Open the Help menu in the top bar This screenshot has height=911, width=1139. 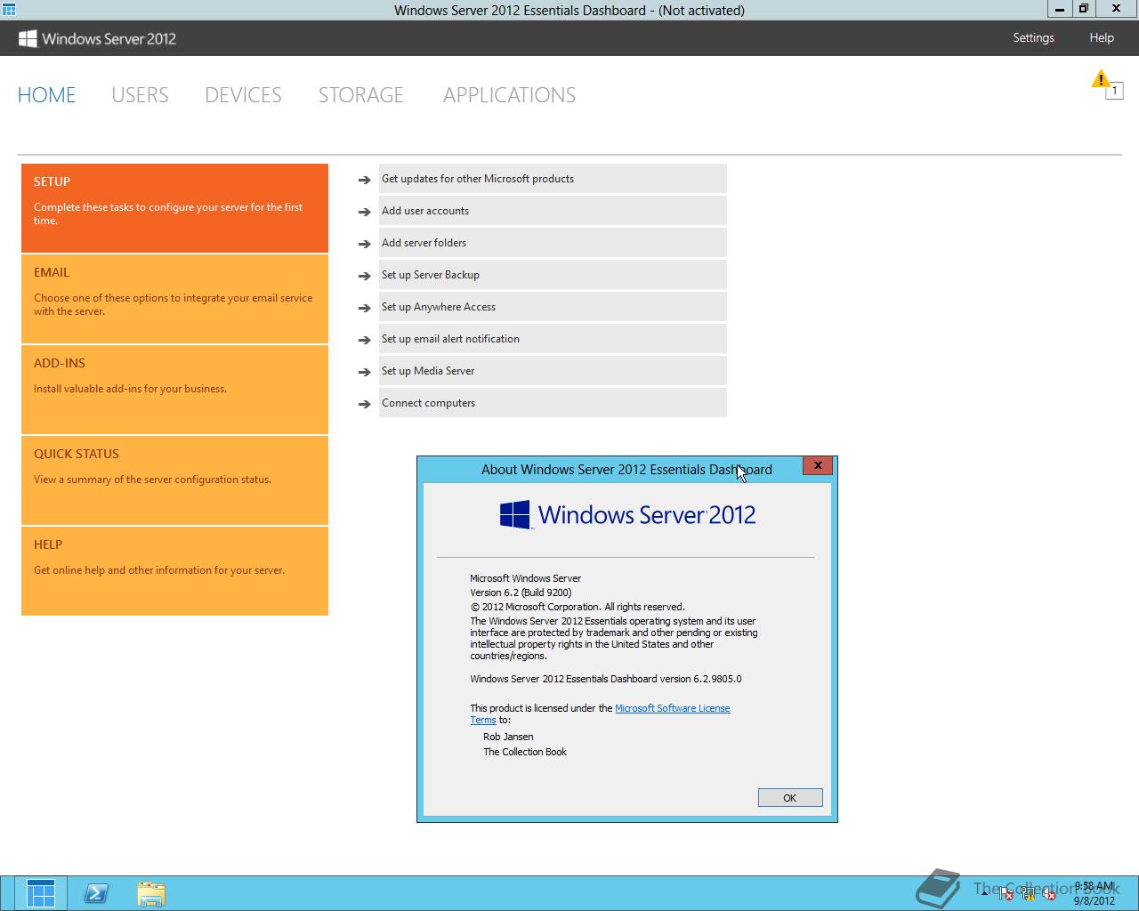coord(1102,37)
